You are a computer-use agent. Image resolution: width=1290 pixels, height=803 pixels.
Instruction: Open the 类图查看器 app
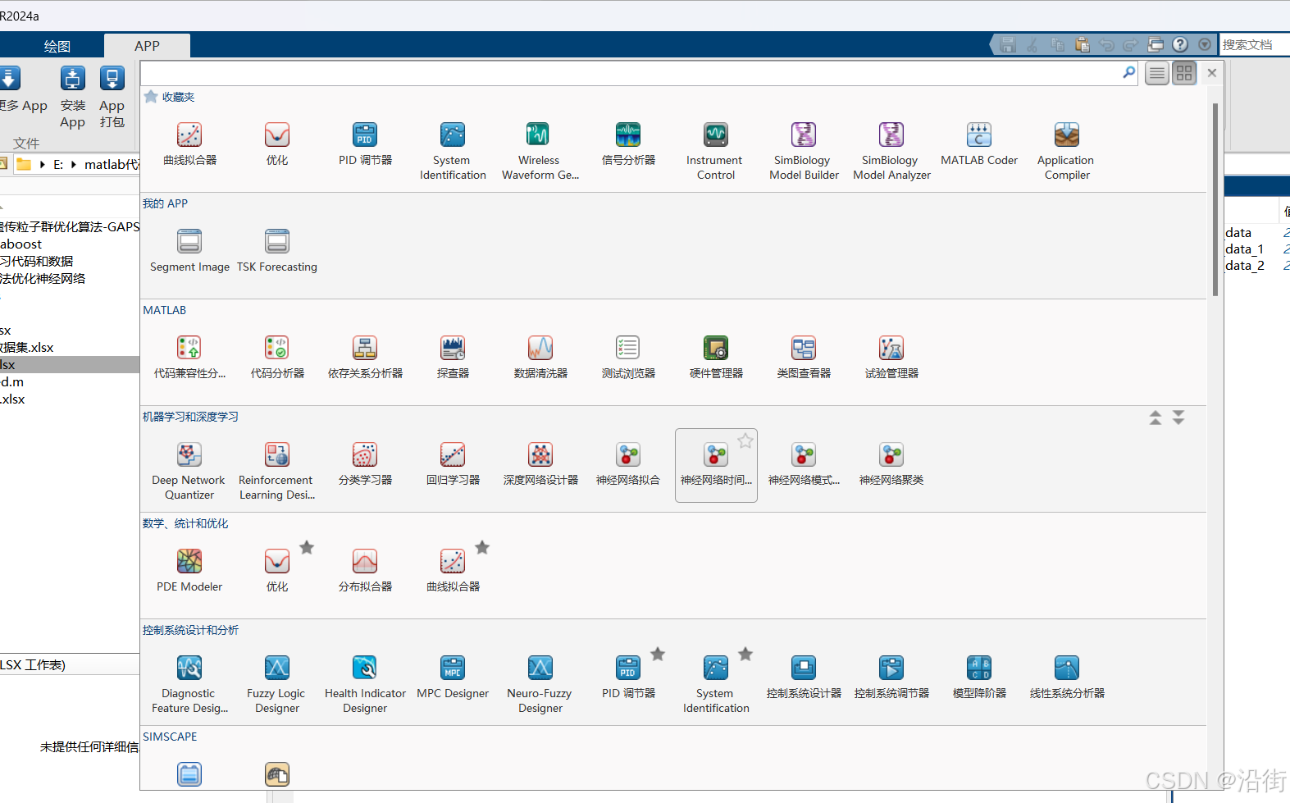point(804,357)
